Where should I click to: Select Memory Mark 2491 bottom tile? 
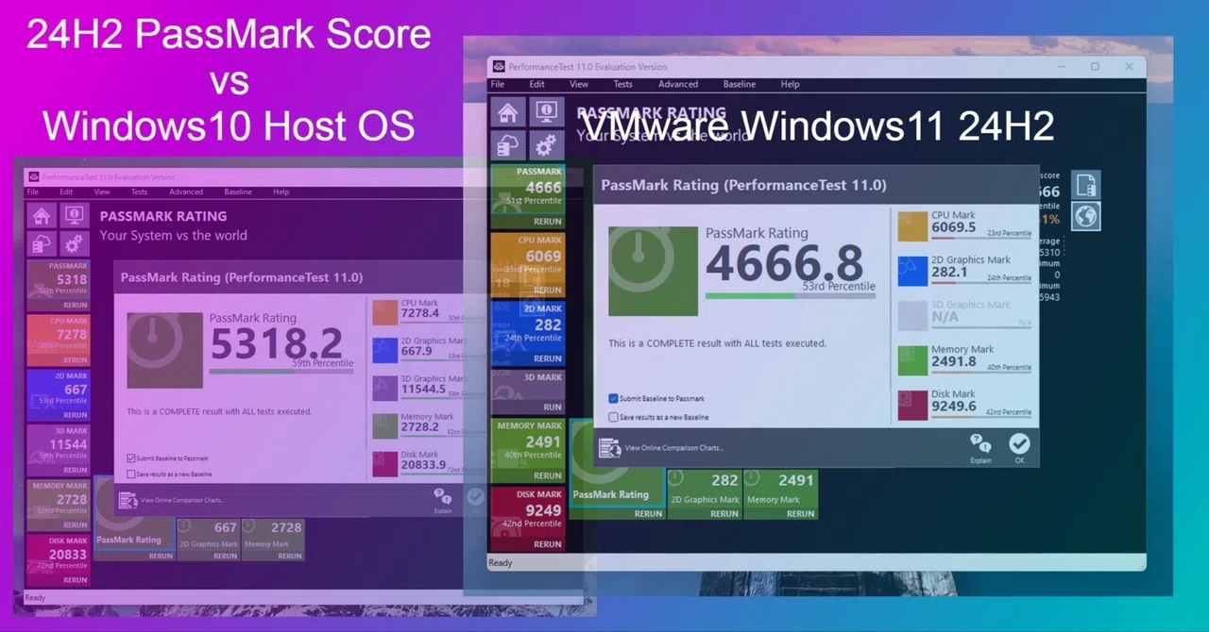(780, 493)
